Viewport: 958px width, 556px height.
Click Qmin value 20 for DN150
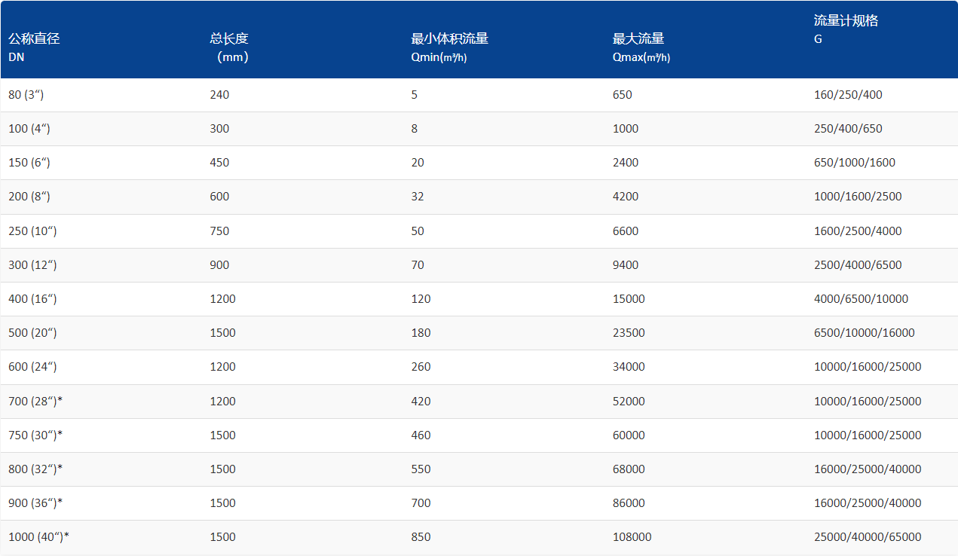click(418, 163)
